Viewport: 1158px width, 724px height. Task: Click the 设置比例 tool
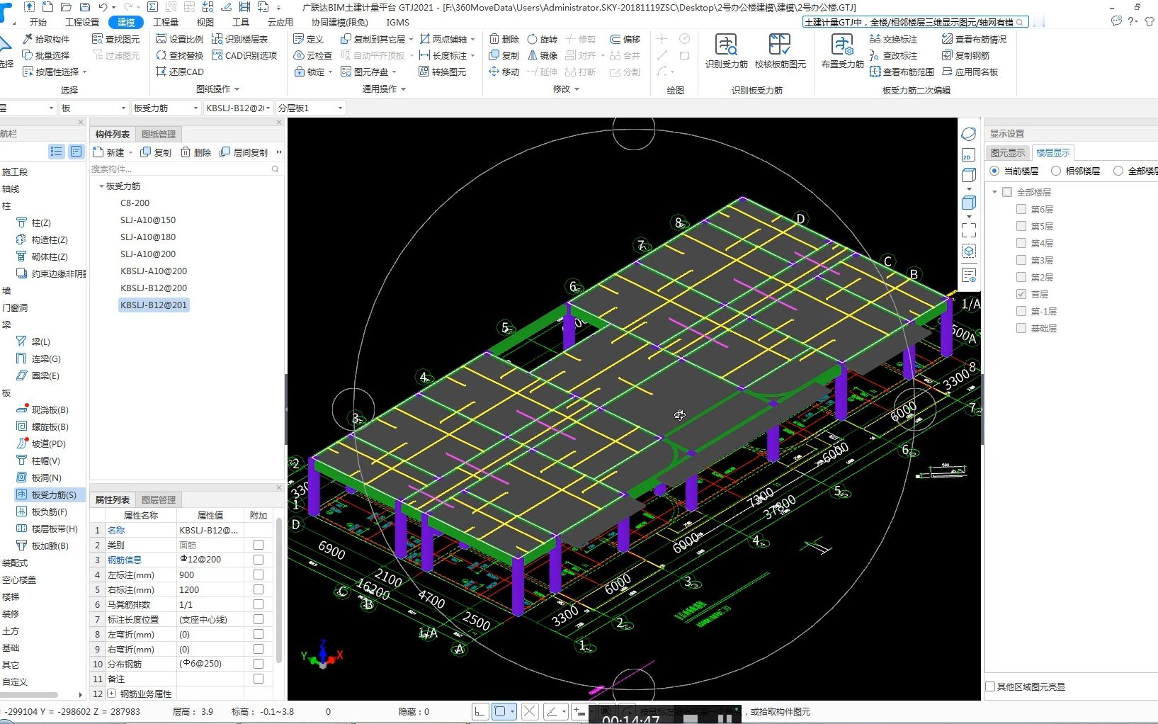(179, 39)
